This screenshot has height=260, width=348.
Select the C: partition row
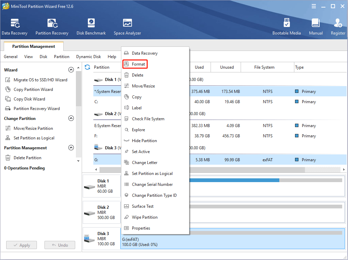[220, 102]
